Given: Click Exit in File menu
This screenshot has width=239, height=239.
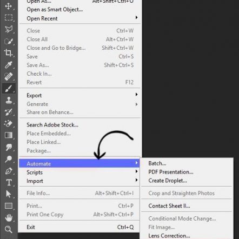Looking at the screenshot, I should pos(79,227).
